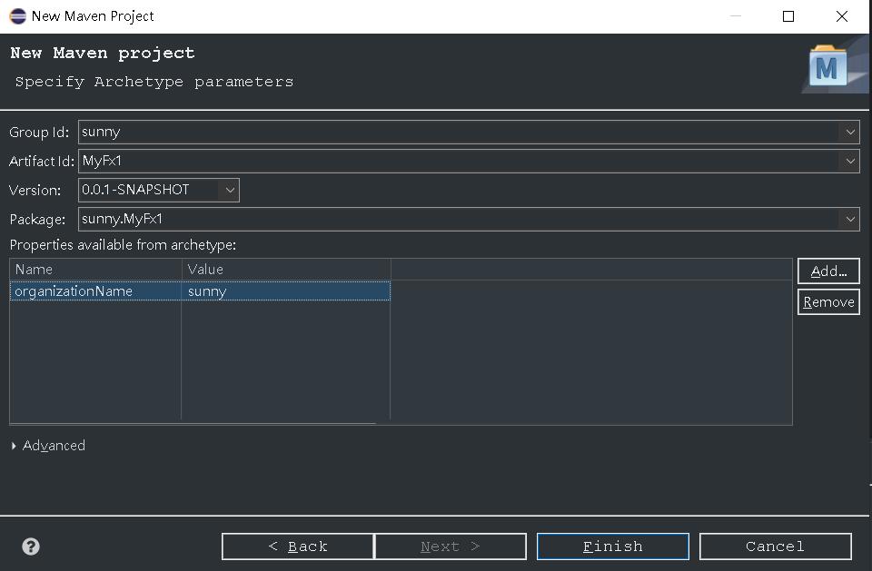Open the Group Id dropdown arrow
The image size is (872, 571).
click(x=850, y=133)
